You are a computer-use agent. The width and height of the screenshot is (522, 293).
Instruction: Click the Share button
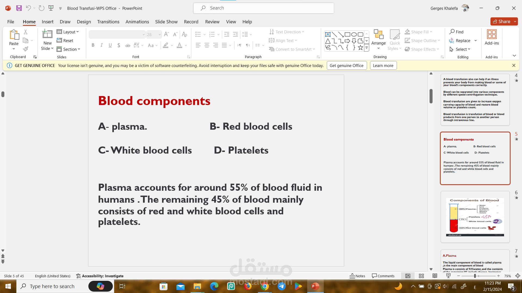502,21
